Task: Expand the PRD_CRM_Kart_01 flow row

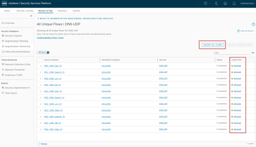Action: (41, 66)
